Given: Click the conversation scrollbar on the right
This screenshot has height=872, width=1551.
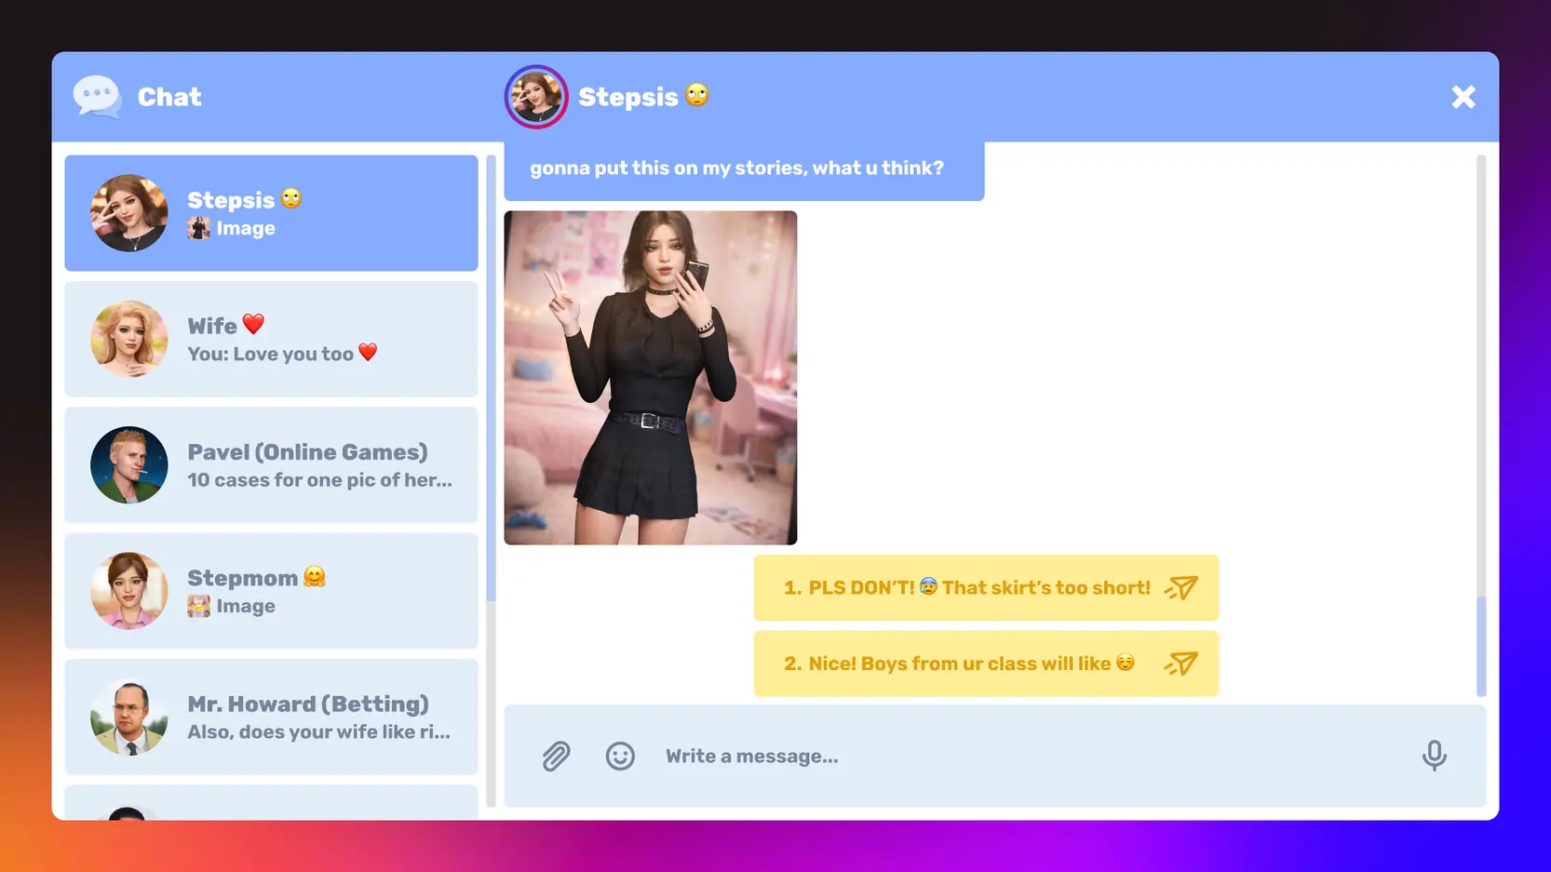Looking at the screenshot, I should coord(1480,646).
